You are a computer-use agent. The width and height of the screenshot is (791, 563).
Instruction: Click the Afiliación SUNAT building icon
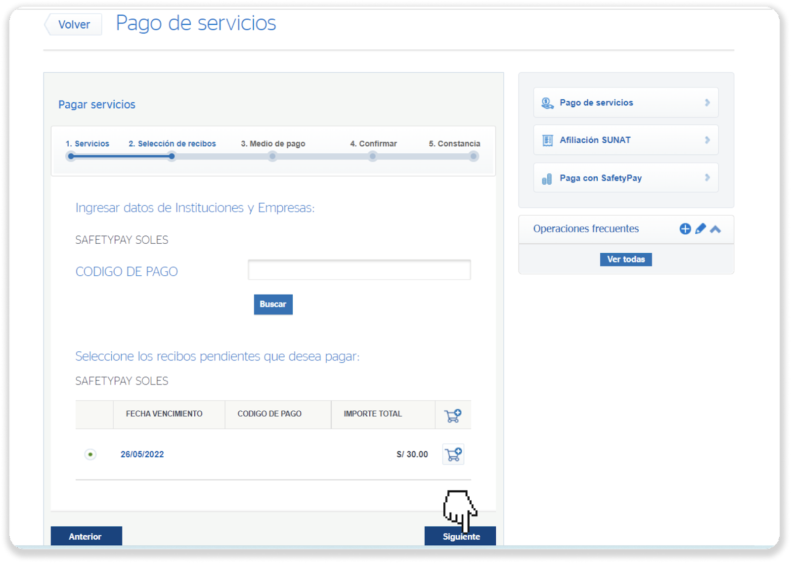pos(547,140)
